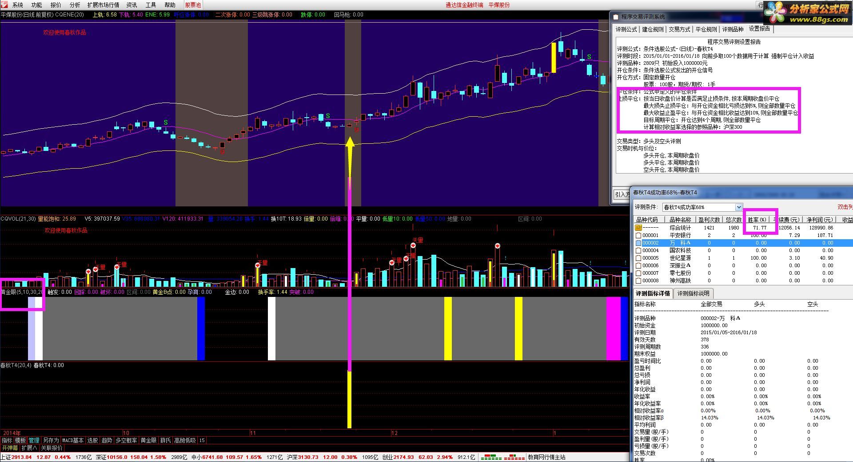Screen dimensions: 853x462
Task: Switch to the 平仓规则 tab
Action: [706, 29]
